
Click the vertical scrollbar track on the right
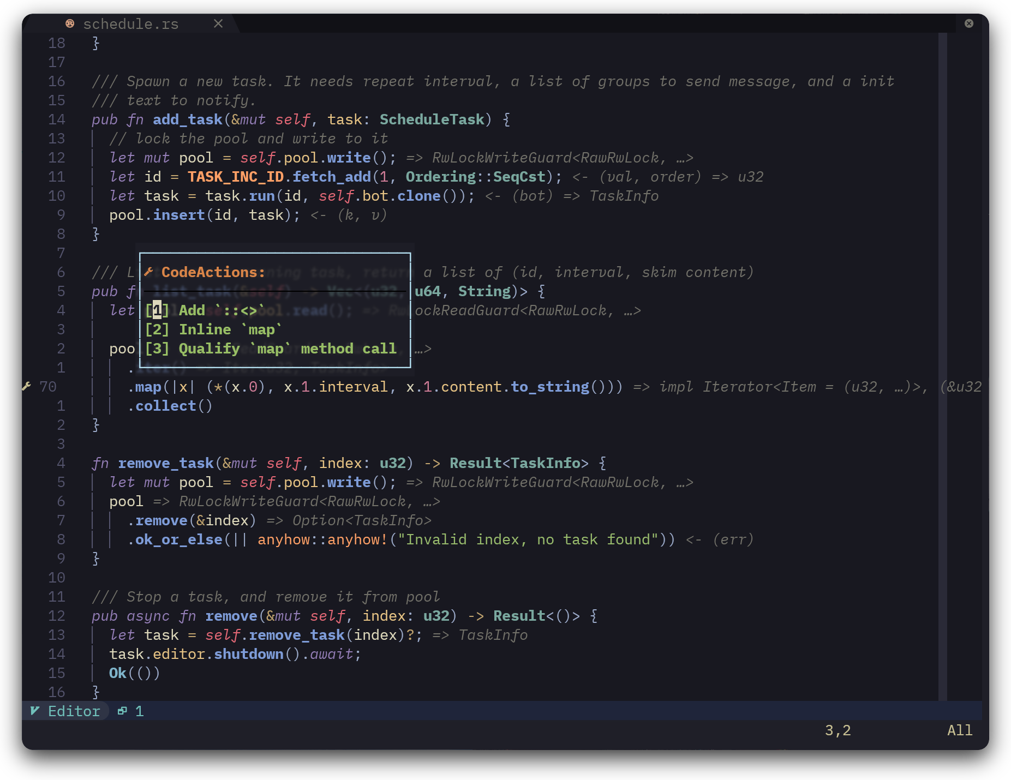pos(943,367)
